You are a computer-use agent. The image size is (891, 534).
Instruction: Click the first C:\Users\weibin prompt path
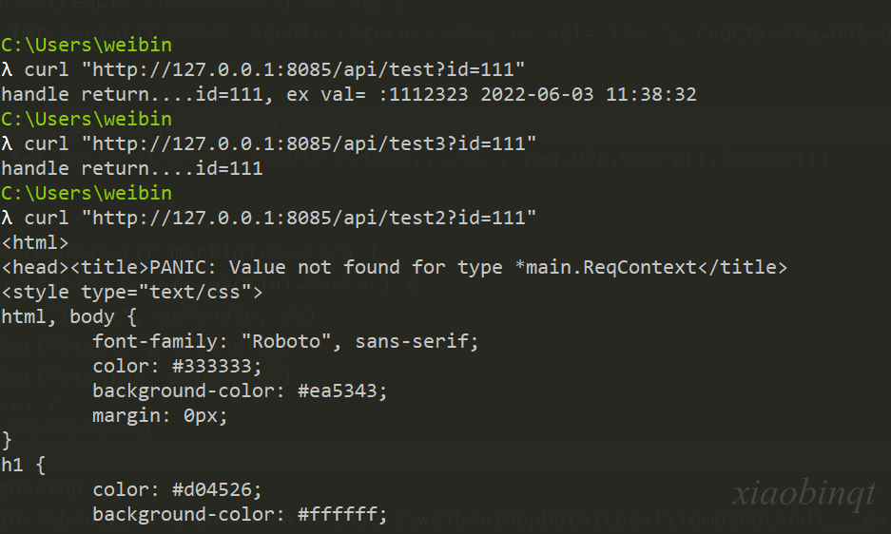pyautogui.click(x=87, y=45)
